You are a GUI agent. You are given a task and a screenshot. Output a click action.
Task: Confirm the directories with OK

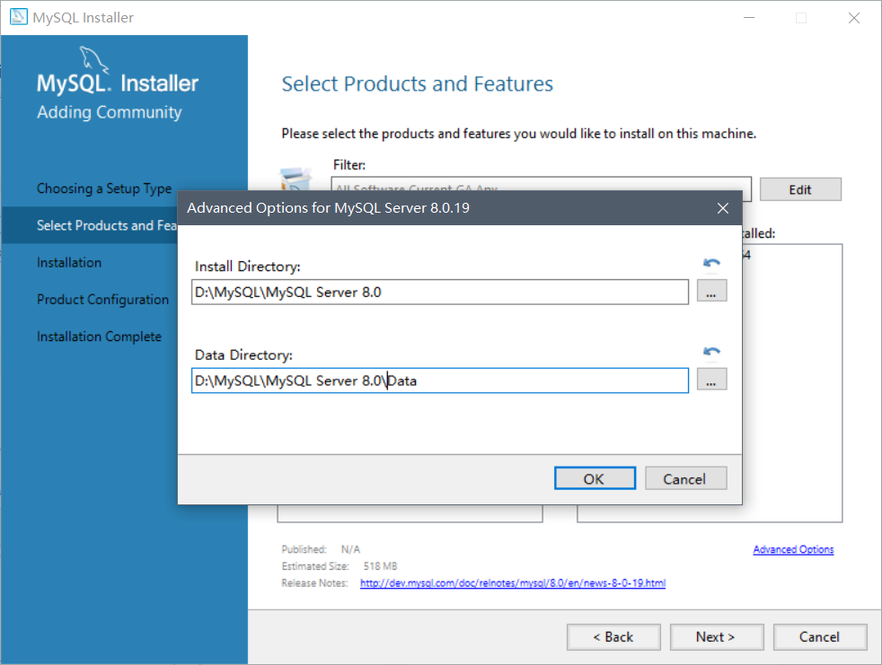tap(595, 478)
